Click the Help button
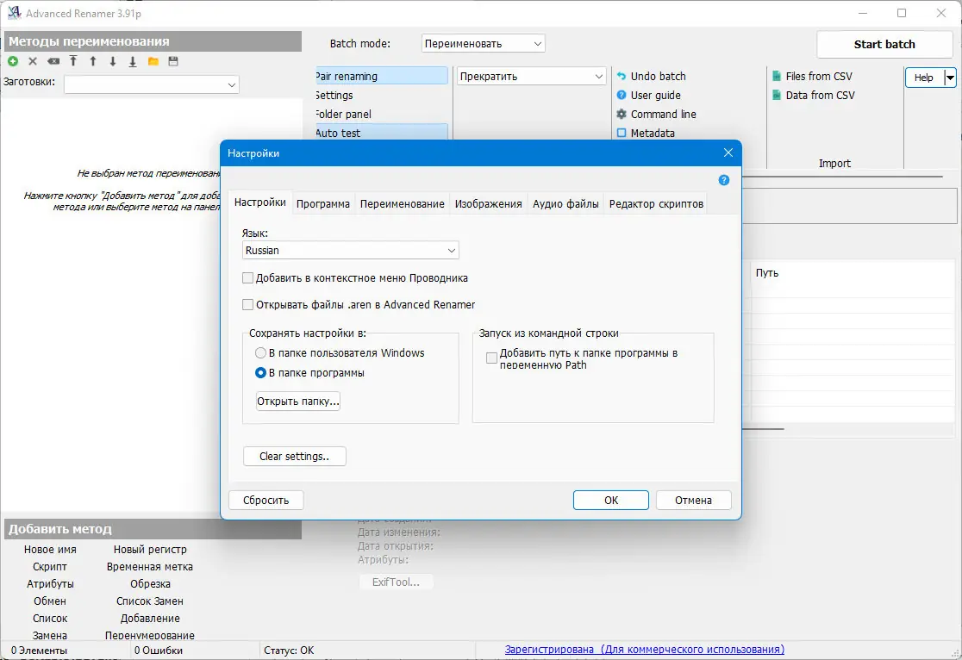Viewport: 962px width, 660px height. coord(924,78)
